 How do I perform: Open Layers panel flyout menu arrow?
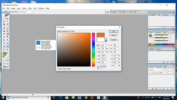(x=174, y=67)
